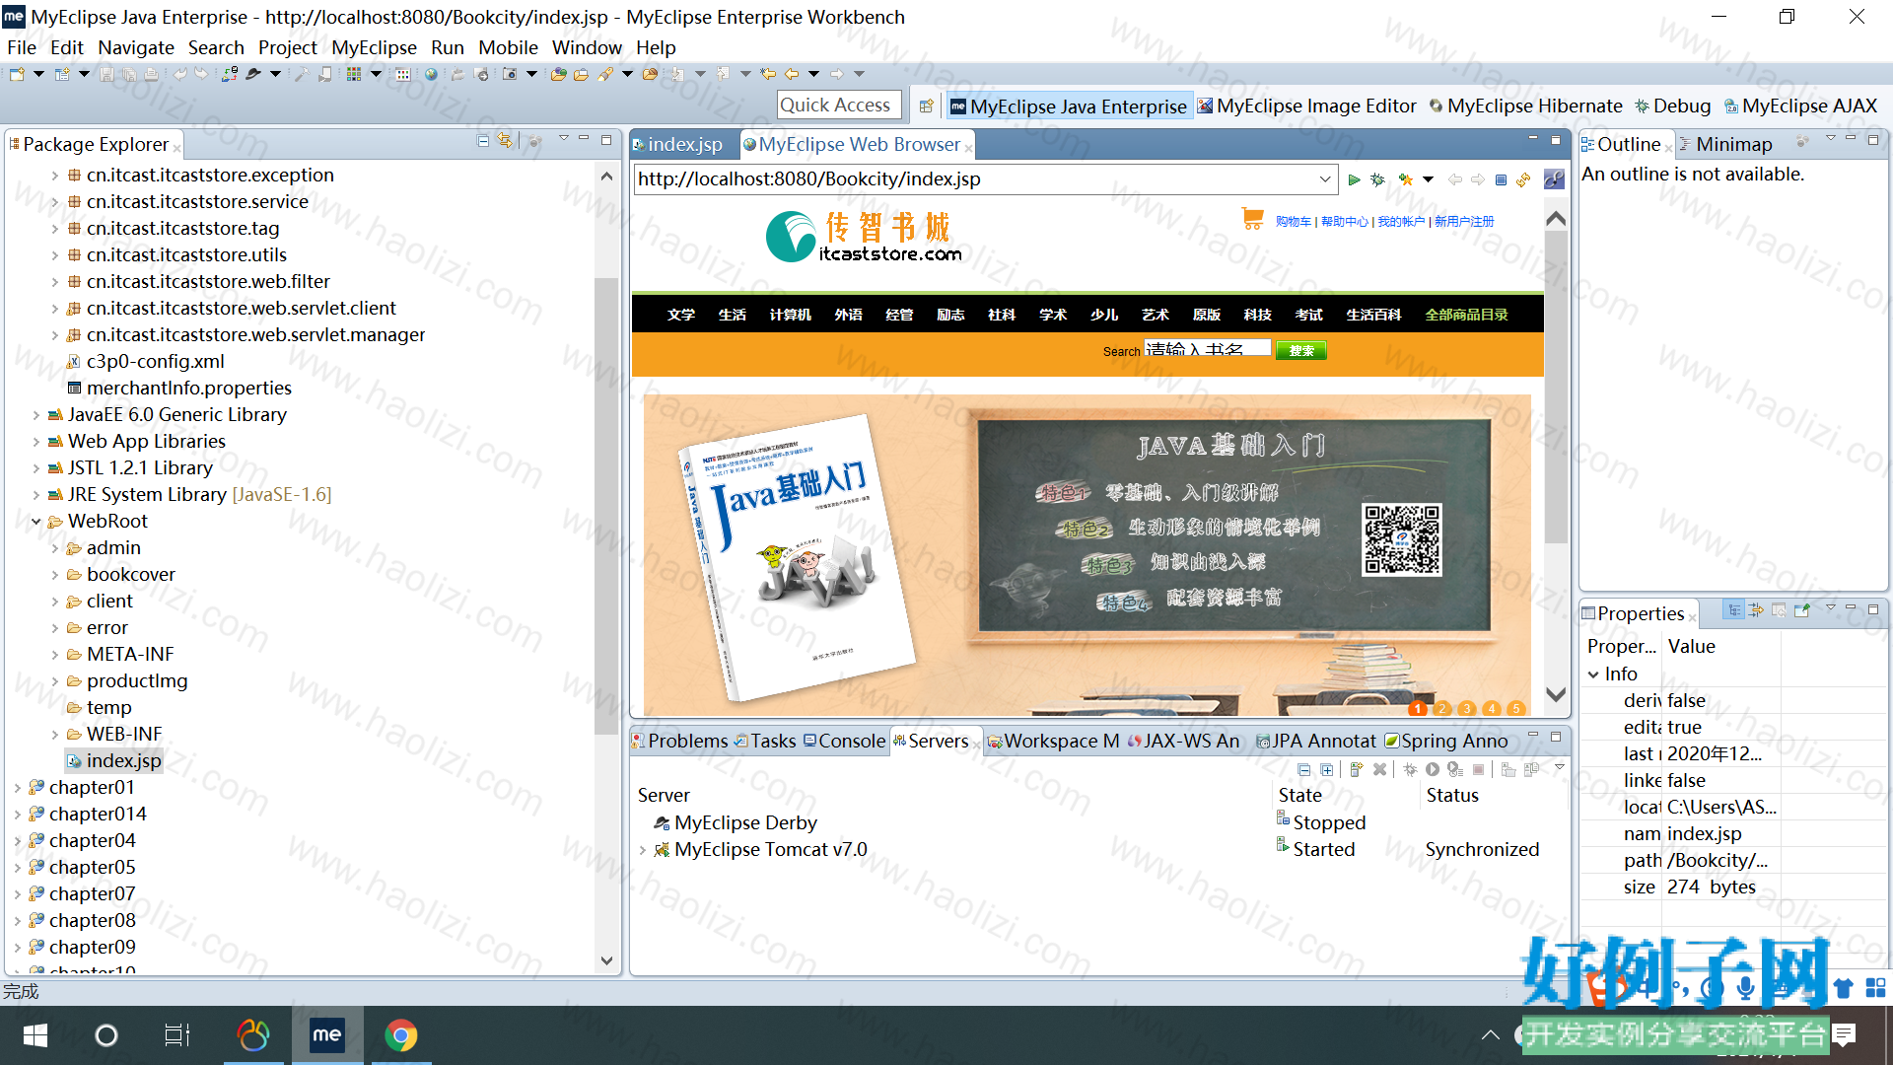Image resolution: width=1893 pixels, height=1065 pixels.
Task: Switch to MyEclipse Hibernate perspective
Action: point(1525,106)
